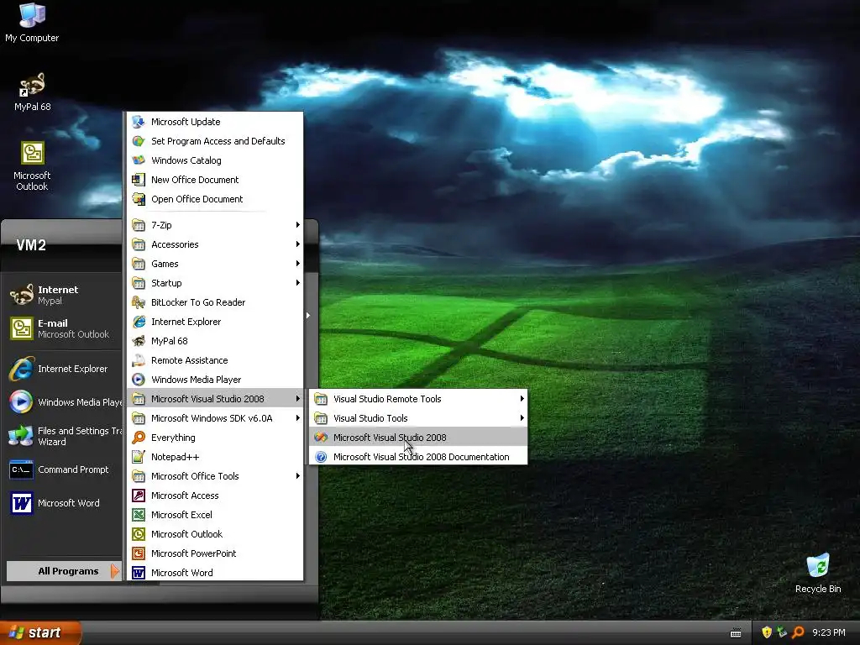
Task: Open Microsoft Visual Studio 2008 Documentation
Action: [x=418, y=457]
